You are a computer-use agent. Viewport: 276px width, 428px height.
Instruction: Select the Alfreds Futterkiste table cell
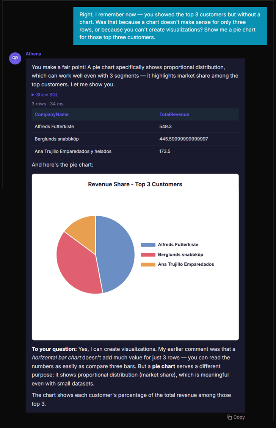pos(57,127)
